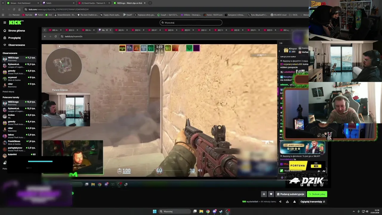Open StreamElements bookmark
This screenshot has width=382, height=215.
64,15
